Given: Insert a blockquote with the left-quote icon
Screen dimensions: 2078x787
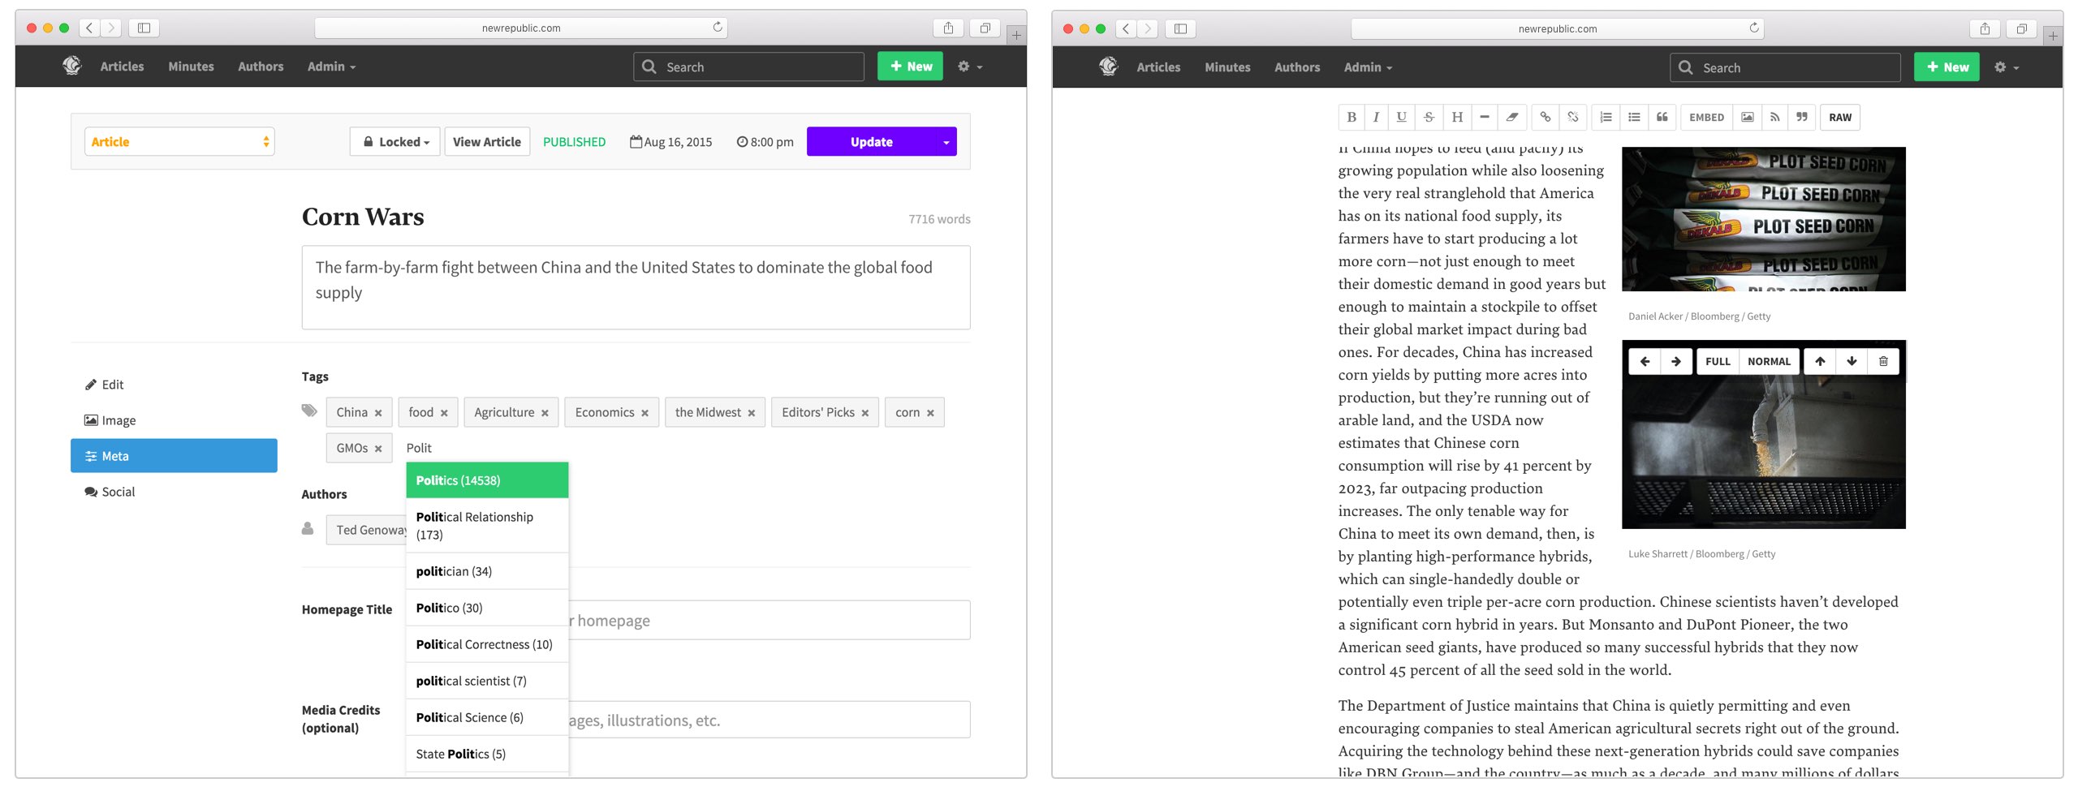Looking at the screenshot, I should (x=1662, y=117).
